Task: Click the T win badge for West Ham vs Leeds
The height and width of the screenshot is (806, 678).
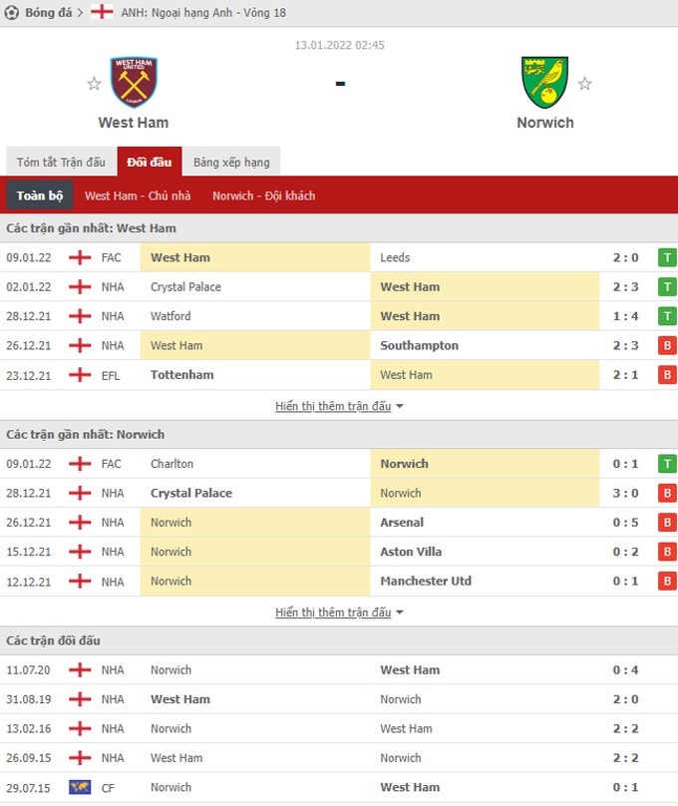Action: tap(667, 257)
